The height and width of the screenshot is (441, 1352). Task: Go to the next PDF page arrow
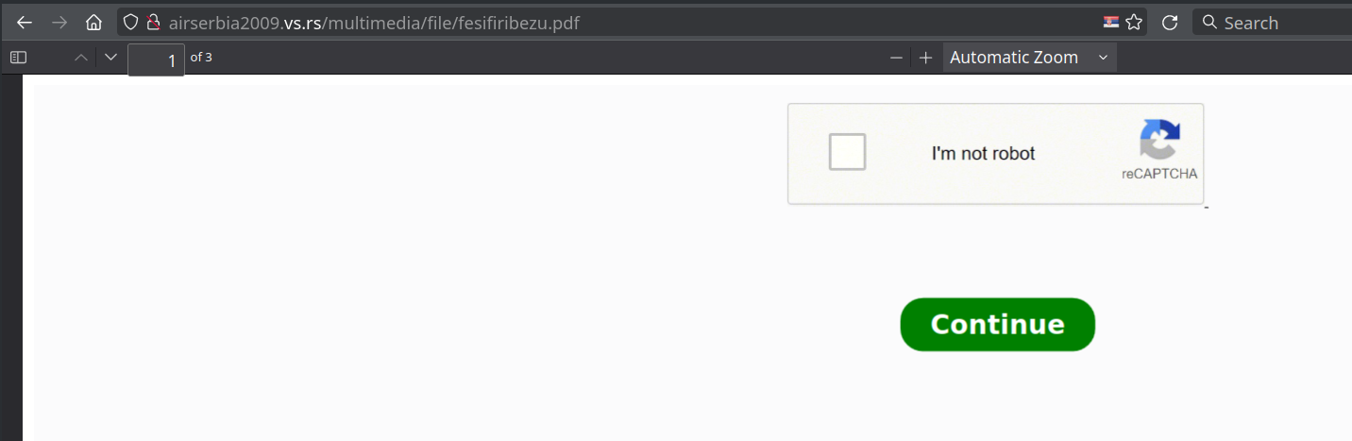111,58
